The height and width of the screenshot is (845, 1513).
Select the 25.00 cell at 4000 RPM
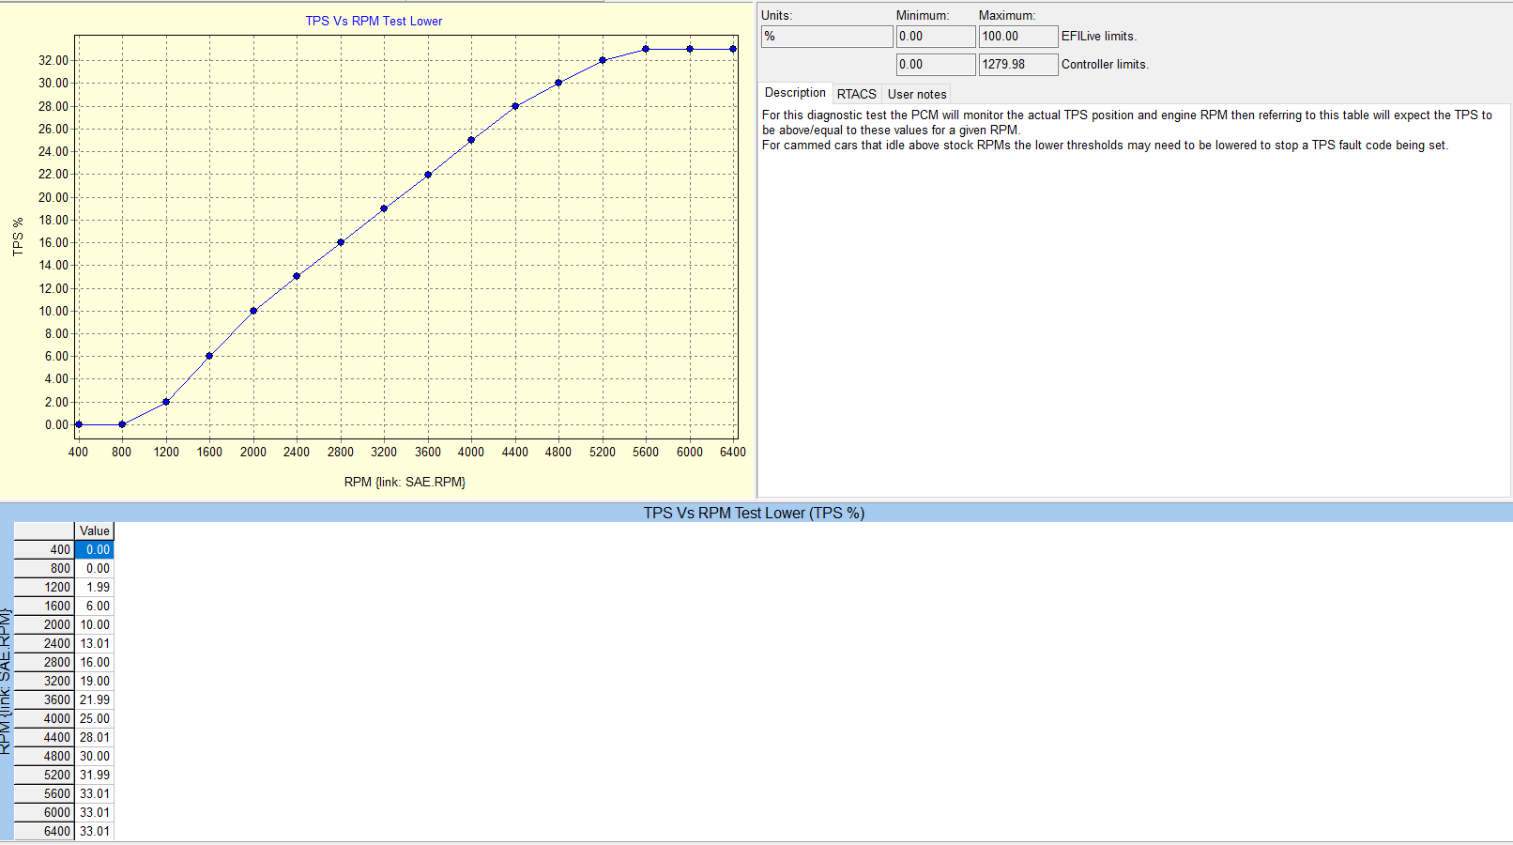coord(94,719)
